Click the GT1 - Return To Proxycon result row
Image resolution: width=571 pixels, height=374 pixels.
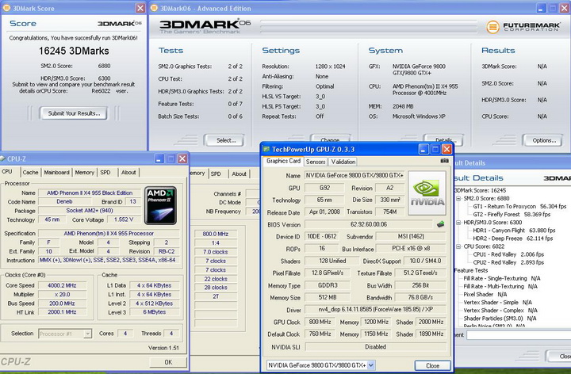coord(519,206)
